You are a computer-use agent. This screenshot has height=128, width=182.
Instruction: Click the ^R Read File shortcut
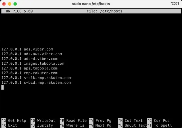pos(73,121)
